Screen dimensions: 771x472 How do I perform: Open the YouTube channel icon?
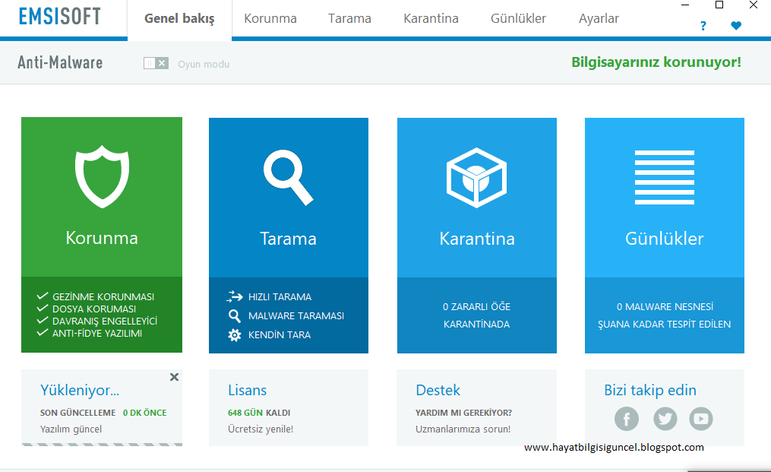[x=701, y=419]
